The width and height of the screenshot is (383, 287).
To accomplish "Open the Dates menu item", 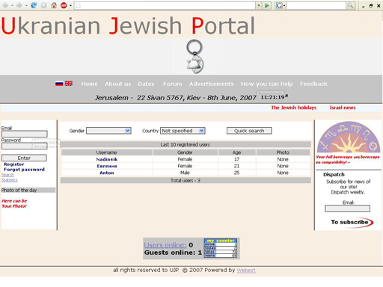I will coord(146,84).
